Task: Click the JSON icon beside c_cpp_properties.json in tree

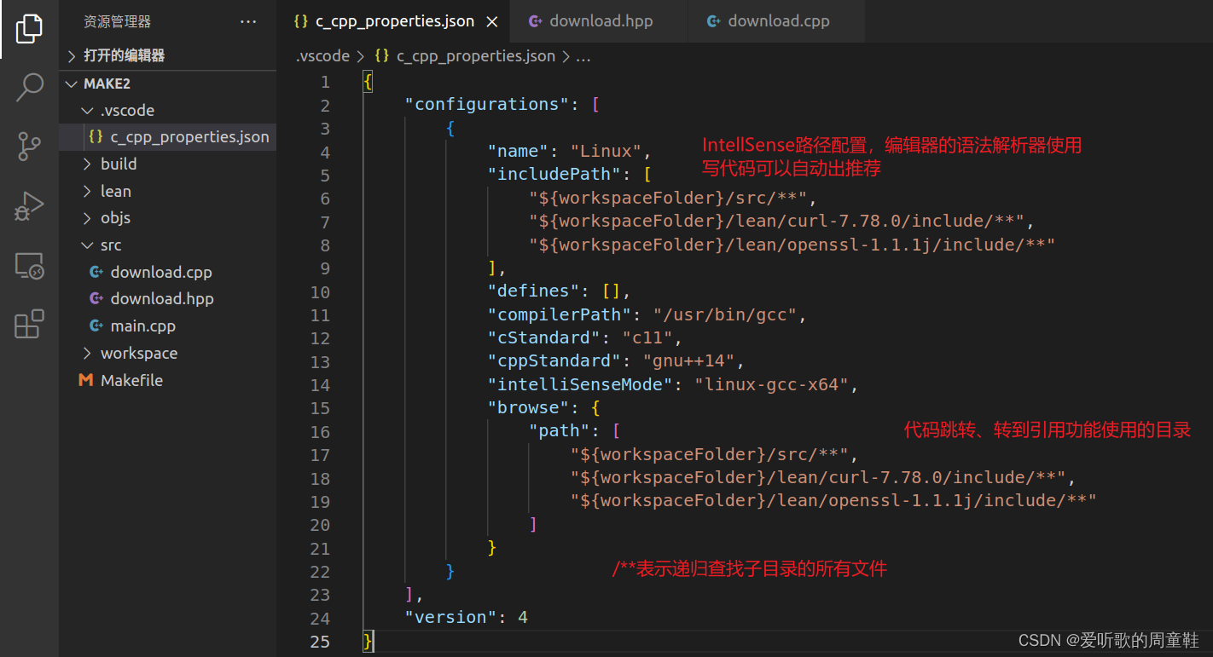Action: pyautogui.click(x=96, y=137)
